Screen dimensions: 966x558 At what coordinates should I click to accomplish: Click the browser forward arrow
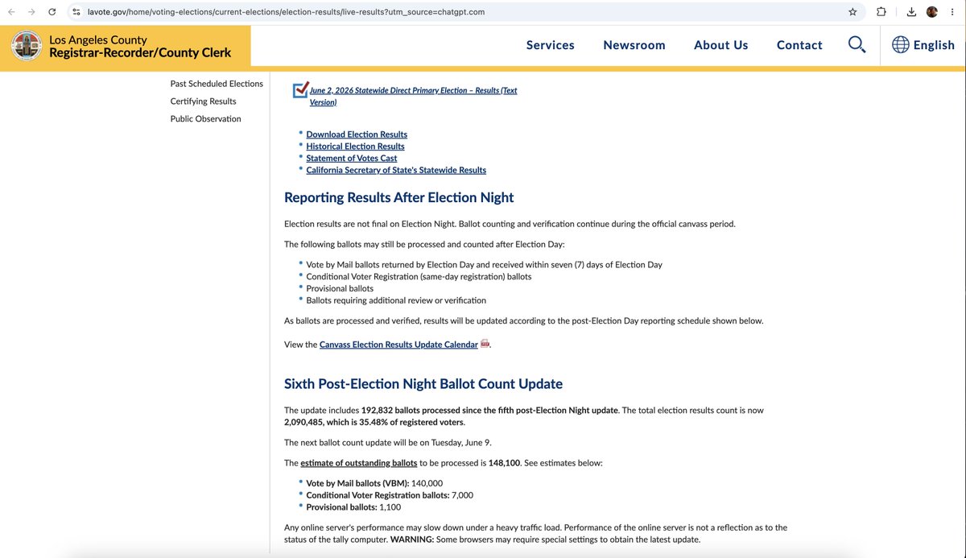[31, 12]
